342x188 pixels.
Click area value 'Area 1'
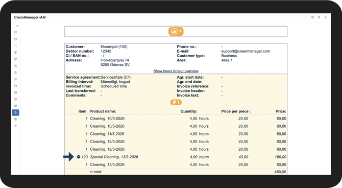(227, 60)
